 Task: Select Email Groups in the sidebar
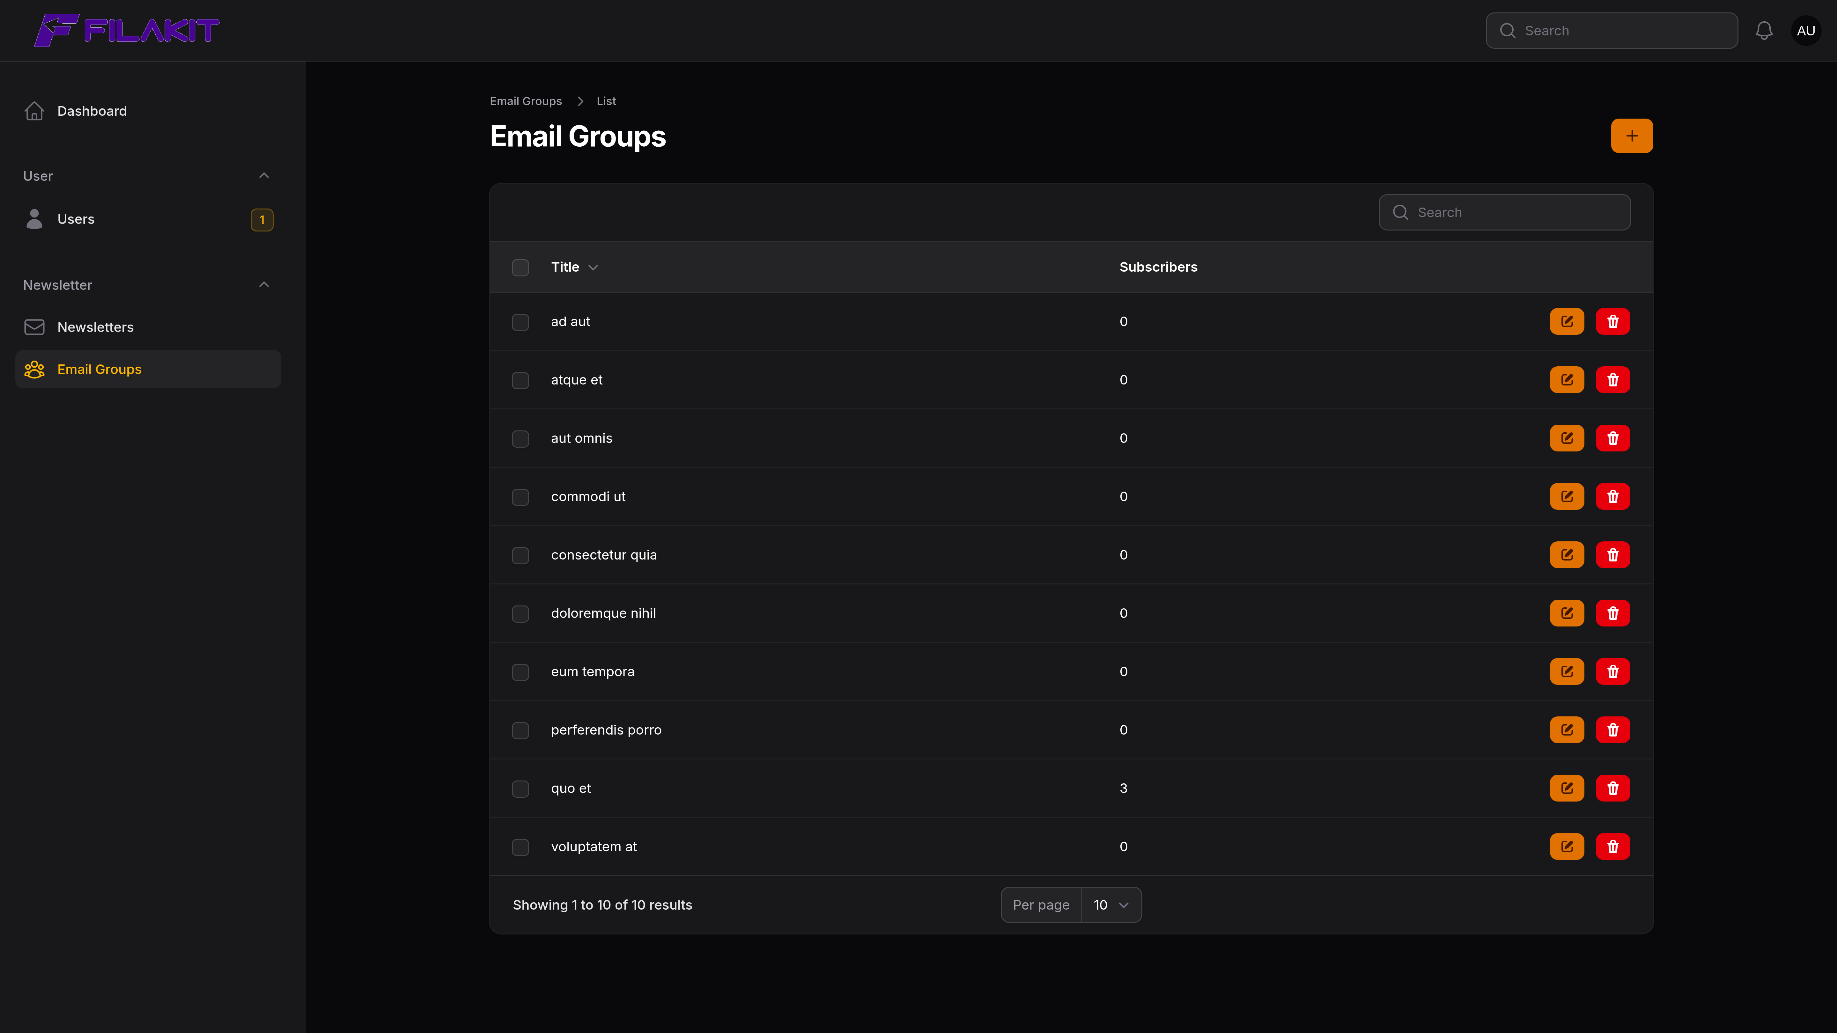pyautogui.click(x=148, y=369)
